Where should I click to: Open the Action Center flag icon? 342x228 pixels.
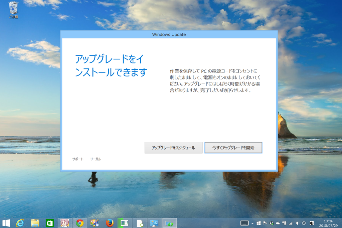pyautogui.click(x=265, y=223)
